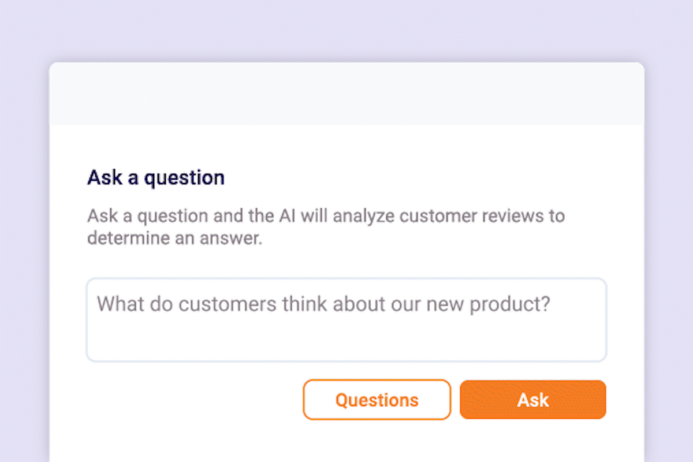Image resolution: width=693 pixels, height=462 pixels.
Task: Place cursor at the start of the question field
Action: tap(98, 304)
